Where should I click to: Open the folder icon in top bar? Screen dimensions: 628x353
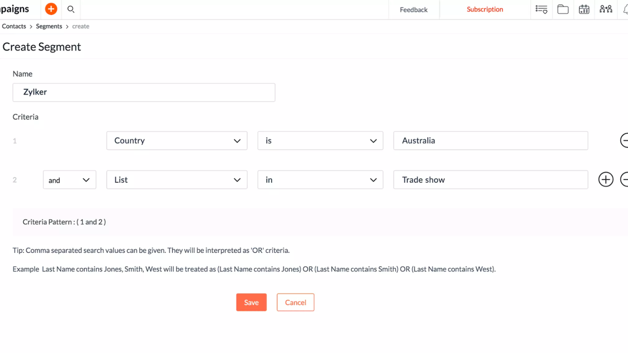563,9
